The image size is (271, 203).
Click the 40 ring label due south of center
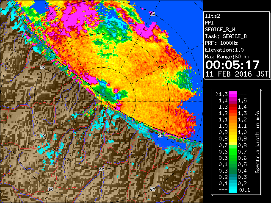(x=102, y=169)
